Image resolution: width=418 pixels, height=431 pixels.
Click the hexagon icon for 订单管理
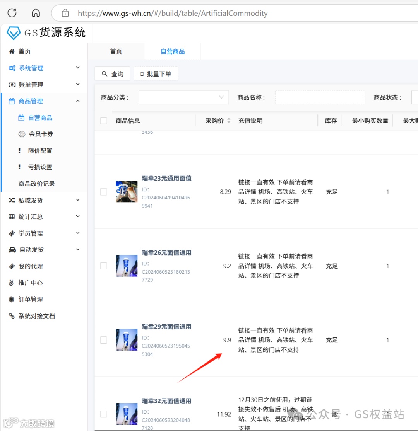[11, 299]
